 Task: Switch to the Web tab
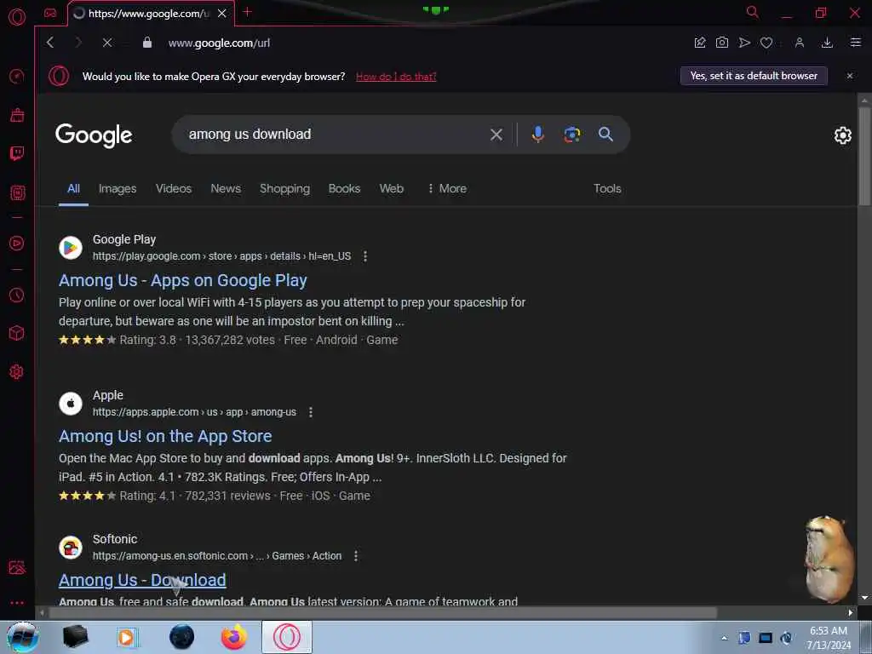[392, 188]
